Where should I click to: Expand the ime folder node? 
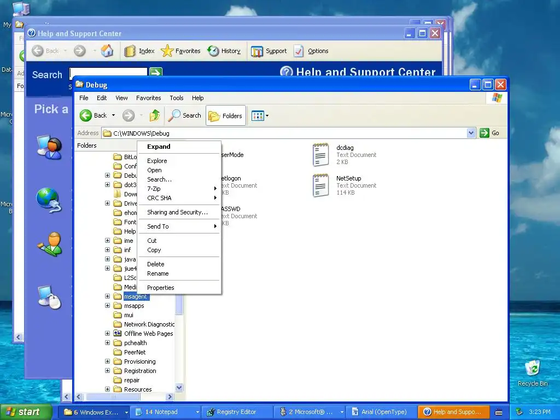(107, 241)
